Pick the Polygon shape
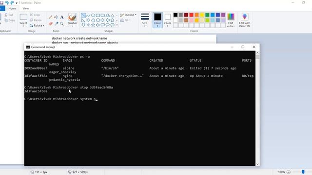Screen dimensions: 312x175 click(107, 15)
